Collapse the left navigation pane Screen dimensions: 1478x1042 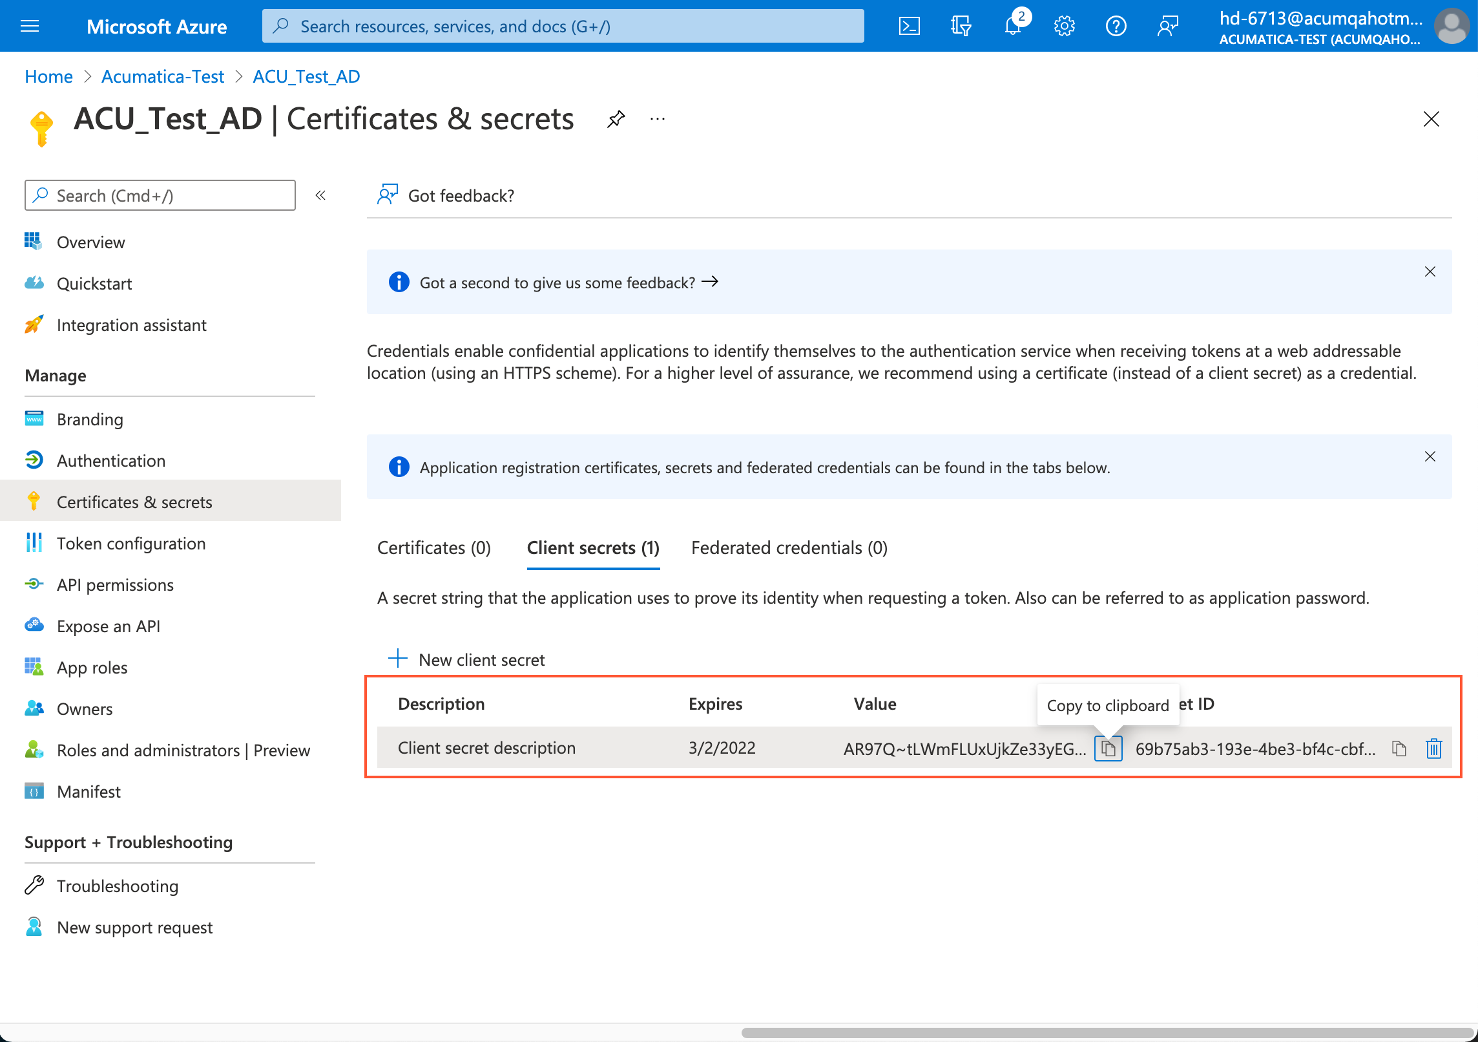click(321, 195)
